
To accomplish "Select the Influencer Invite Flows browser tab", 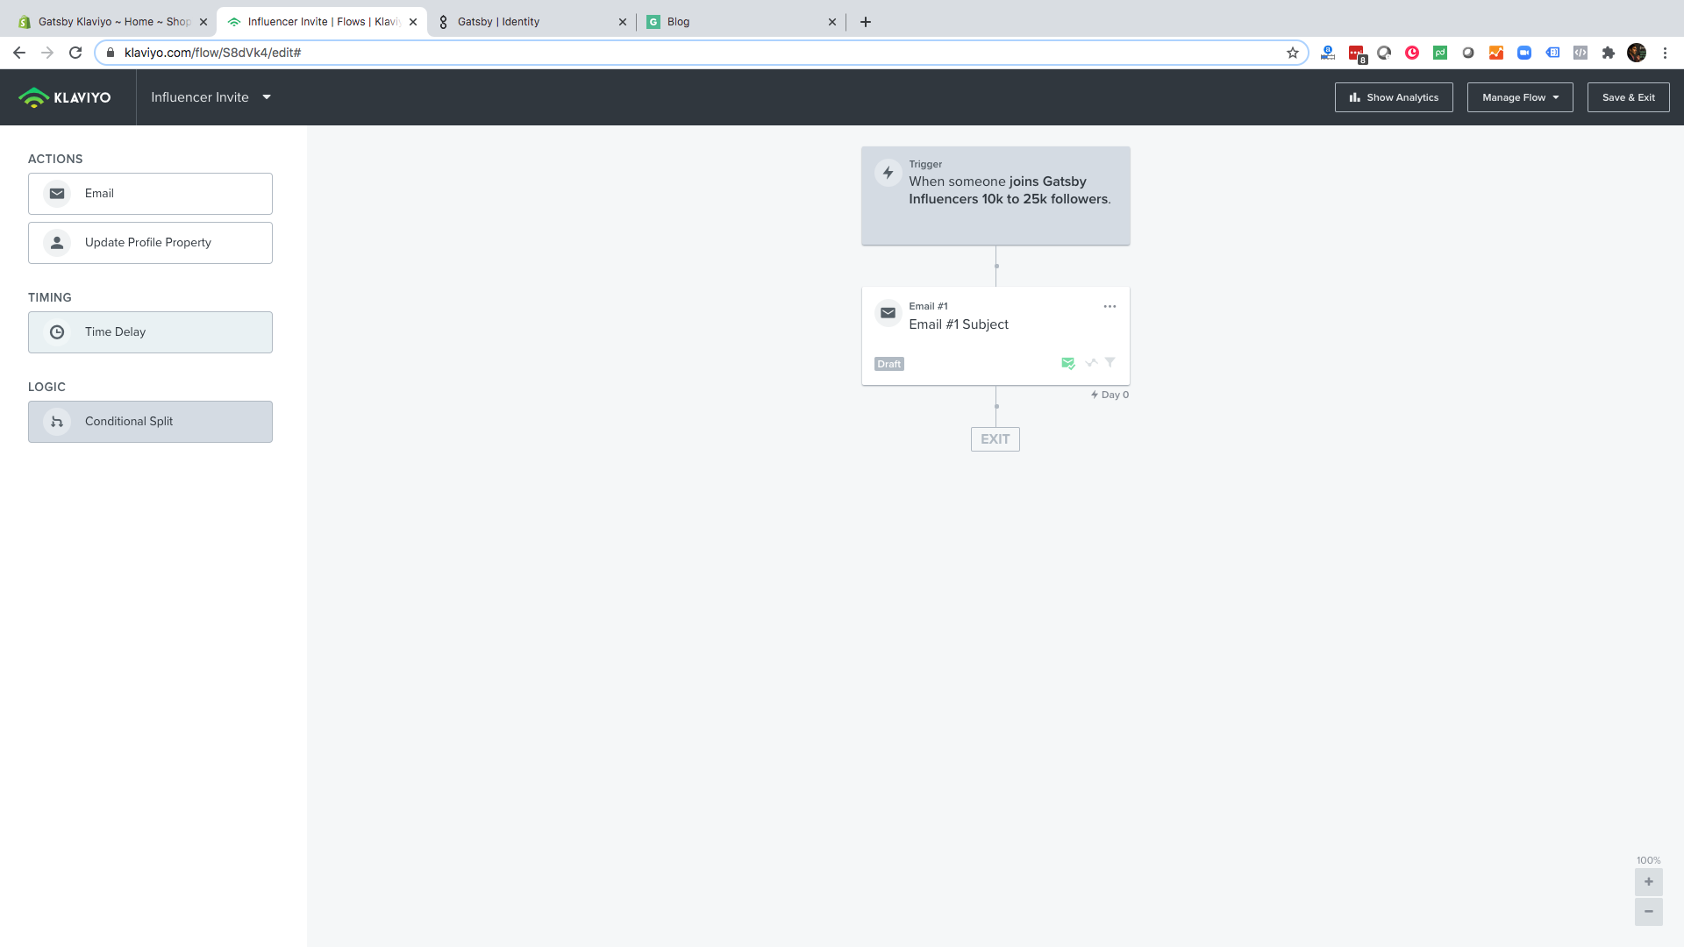I will coord(322,22).
